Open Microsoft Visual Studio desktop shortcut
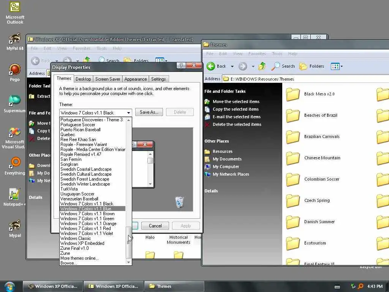The width and height of the screenshot is (389, 292). pyautogui.click(x=14, y=138)
